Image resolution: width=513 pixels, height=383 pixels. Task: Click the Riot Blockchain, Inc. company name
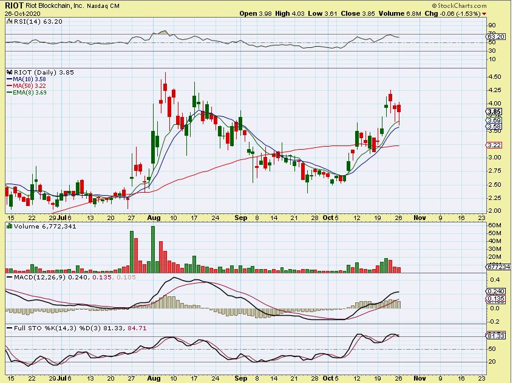tap(55, 6)
